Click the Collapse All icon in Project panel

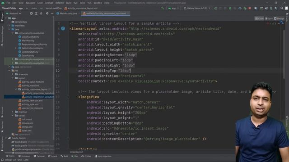click(41, 13)
